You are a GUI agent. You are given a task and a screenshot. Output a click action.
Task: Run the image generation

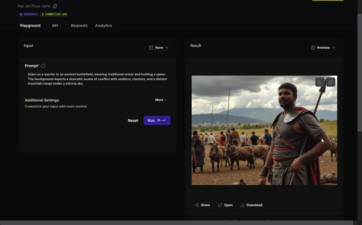(x=157, y=120)
